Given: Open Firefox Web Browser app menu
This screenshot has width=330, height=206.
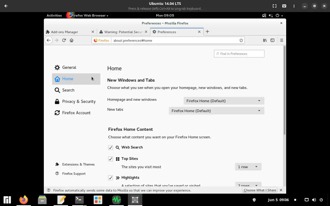Looking at the screenshot, I should pyautogui.click(x=88, y=15).
